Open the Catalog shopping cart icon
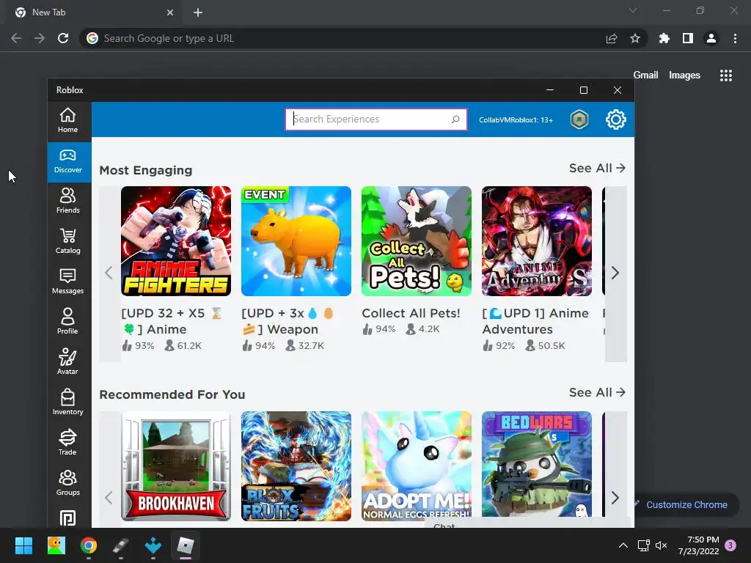 [68, 242]
